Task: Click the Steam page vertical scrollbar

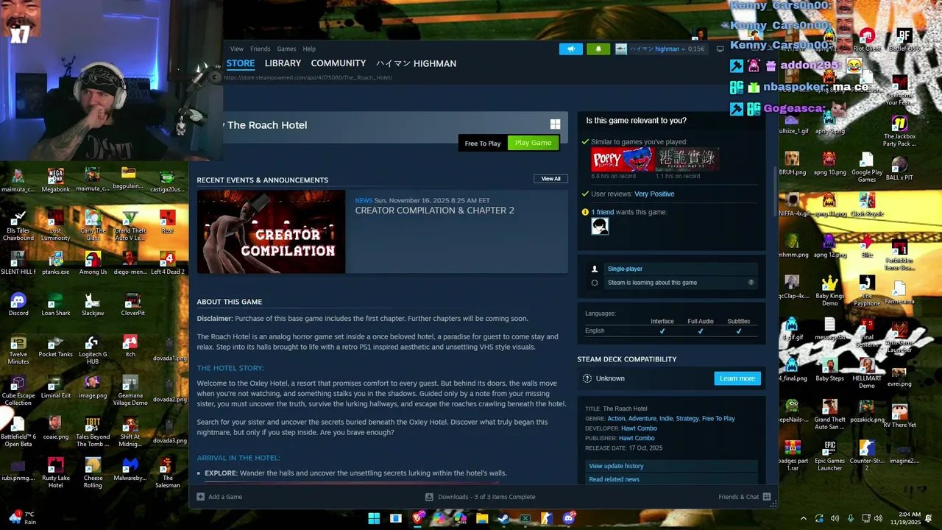Action: pyautogui.click(x=773, y=193)
